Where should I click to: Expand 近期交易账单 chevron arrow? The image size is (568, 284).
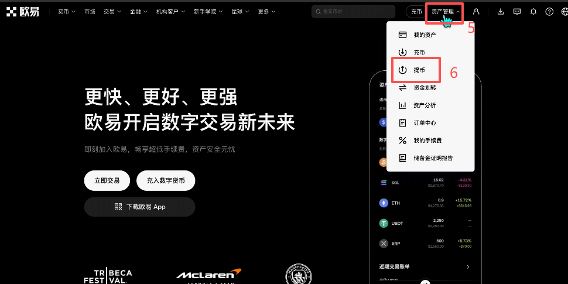click(468, 267)
